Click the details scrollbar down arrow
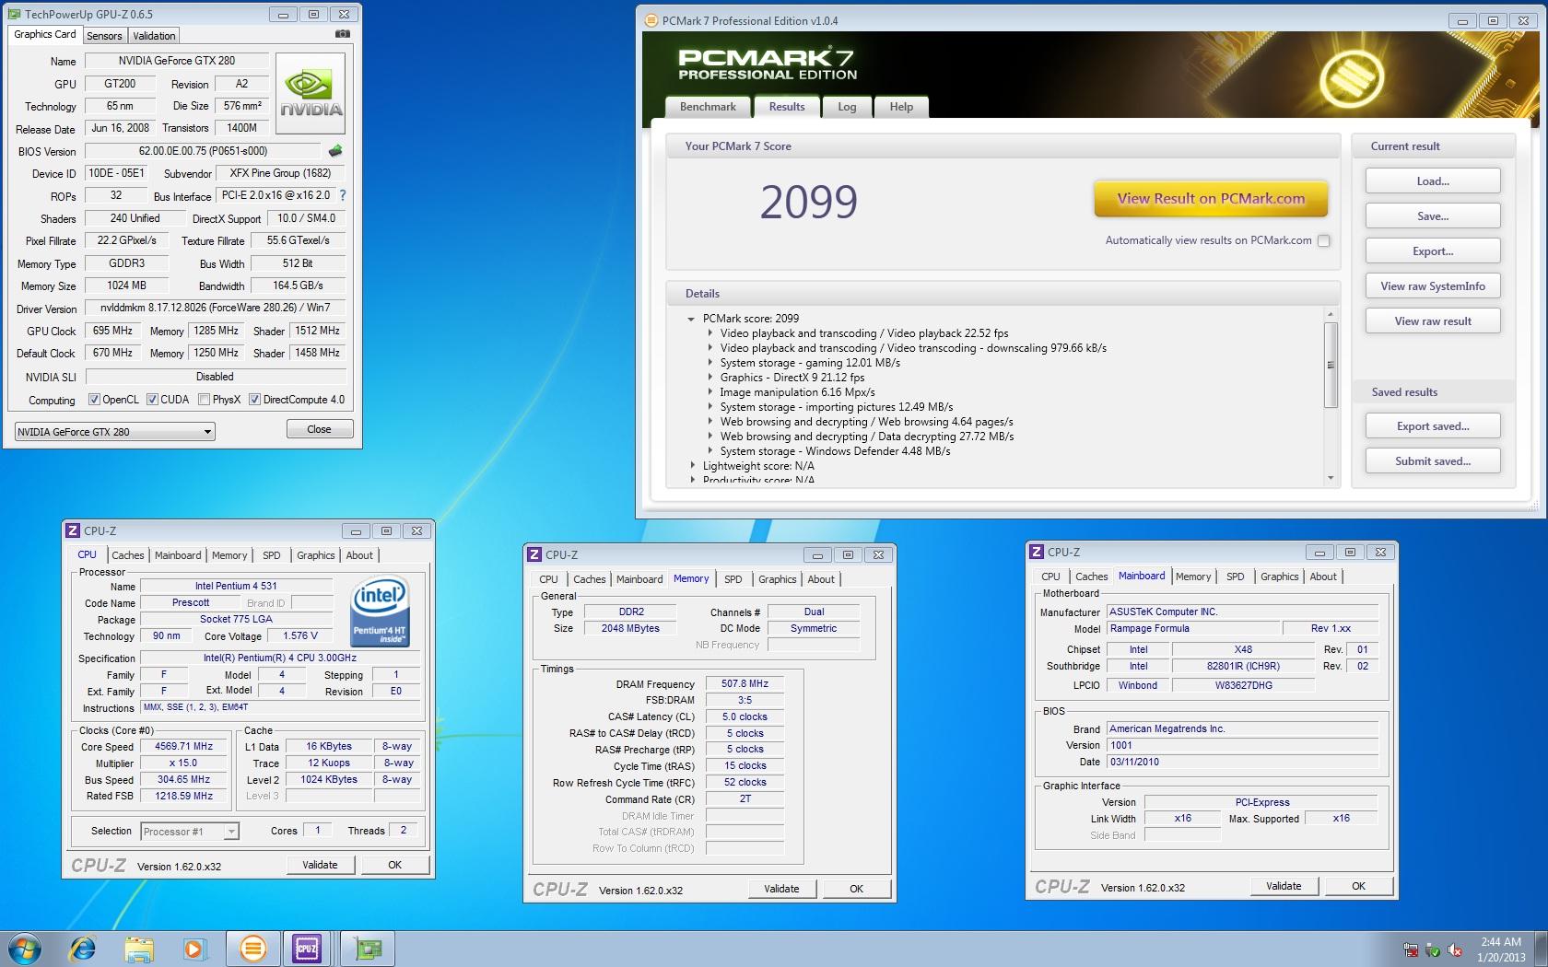This screenshot has width=1548, height=967. [x=1330, y=478]
